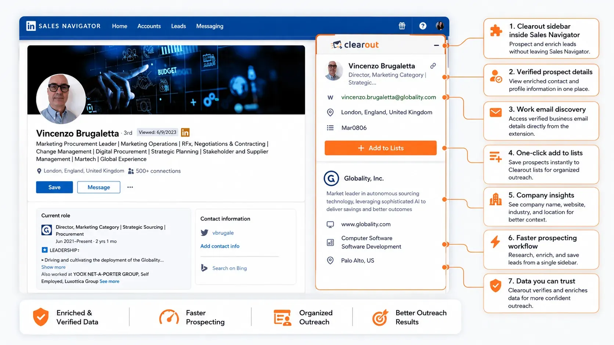
Task: Click the location pin beside Palo Alto
Action: pos(330,261)
